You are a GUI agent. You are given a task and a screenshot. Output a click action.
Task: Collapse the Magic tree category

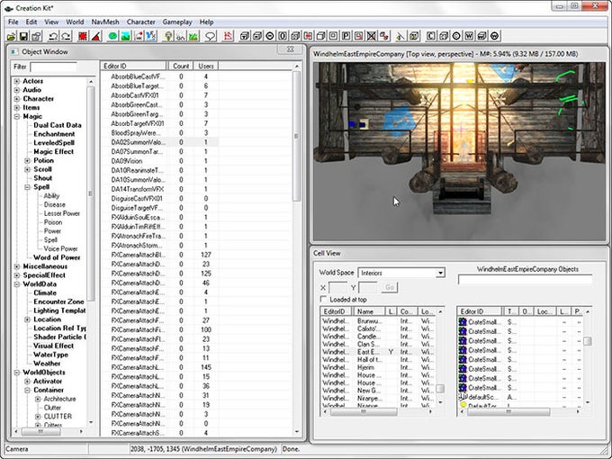click(17, 116)
